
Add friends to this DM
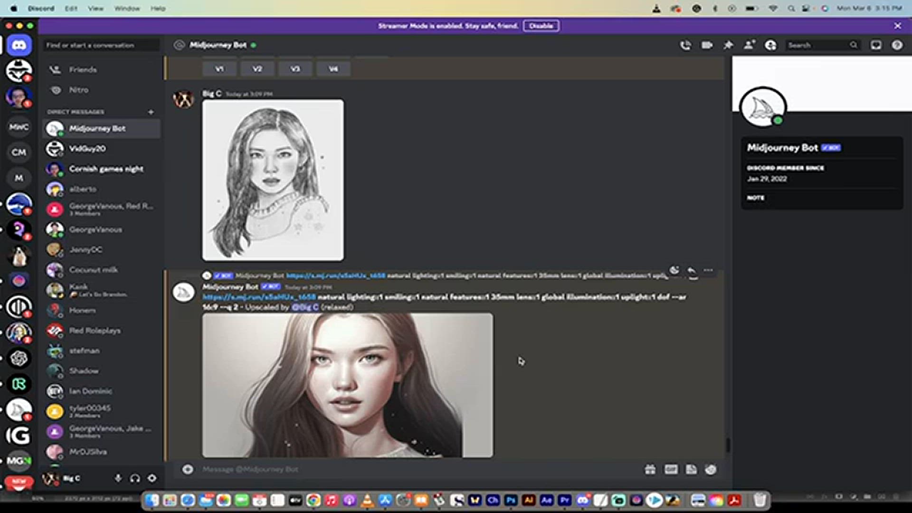[750, 45]
